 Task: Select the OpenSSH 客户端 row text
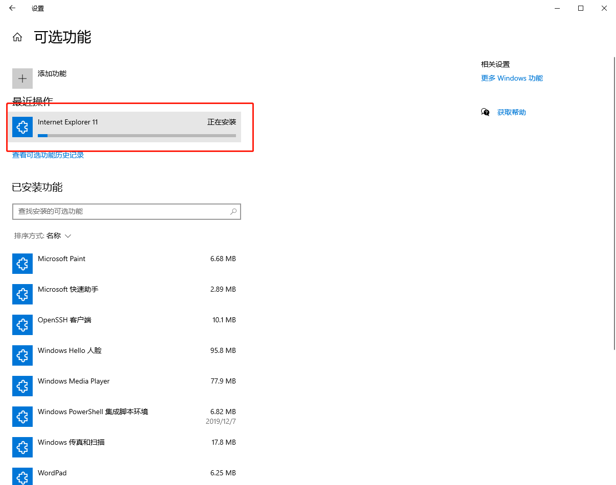64,320
